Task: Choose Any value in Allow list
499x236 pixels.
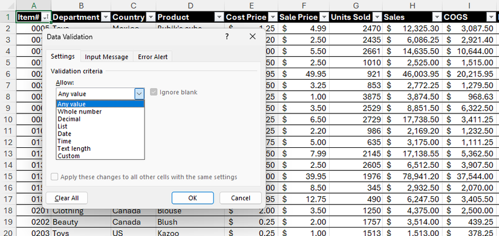Action: pos(100,104)
